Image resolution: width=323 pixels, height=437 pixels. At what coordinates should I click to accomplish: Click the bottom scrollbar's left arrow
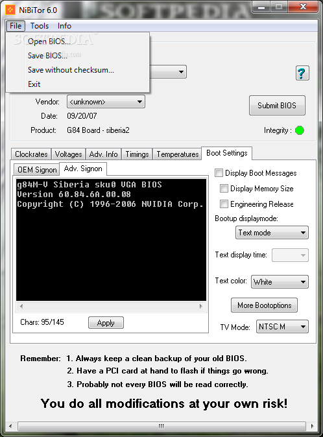(x=10, y=426)
